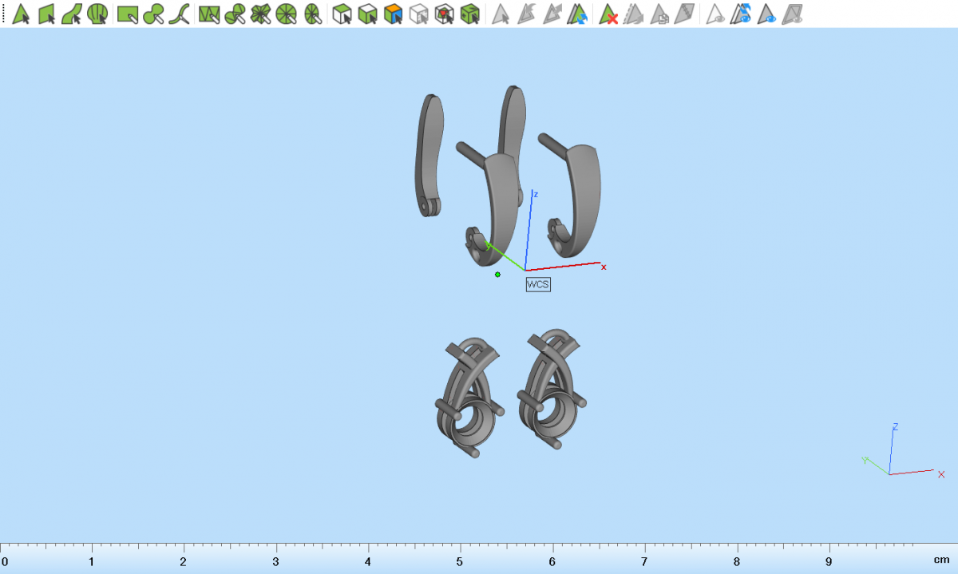Click the unmark icon with red X

click(x=609, y=14)
